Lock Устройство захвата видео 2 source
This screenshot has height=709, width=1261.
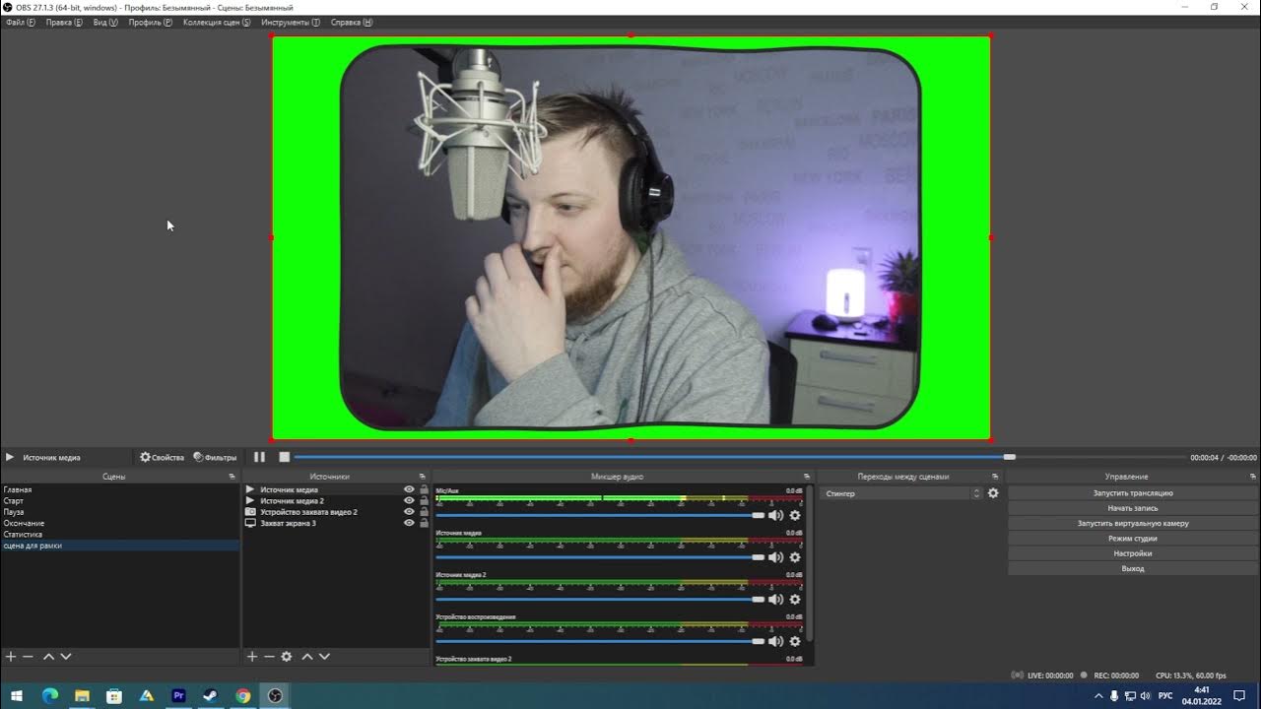pos(424,512)
